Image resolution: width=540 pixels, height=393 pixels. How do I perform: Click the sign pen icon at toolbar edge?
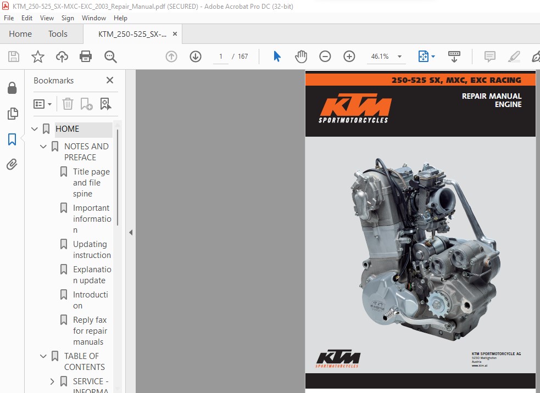click(x=536, y=57)
